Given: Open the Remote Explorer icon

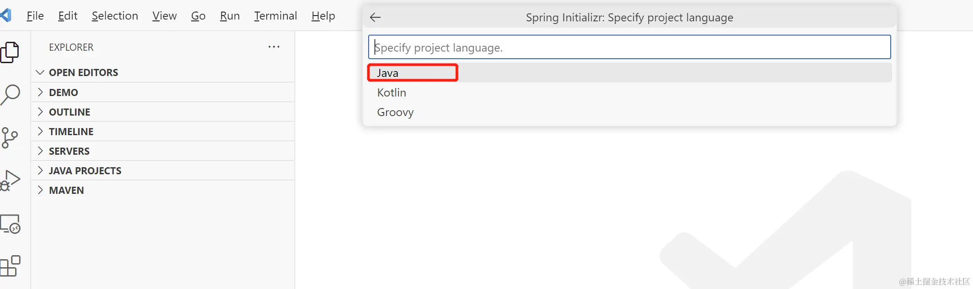Looking at the screenshot, I should 10,224.
